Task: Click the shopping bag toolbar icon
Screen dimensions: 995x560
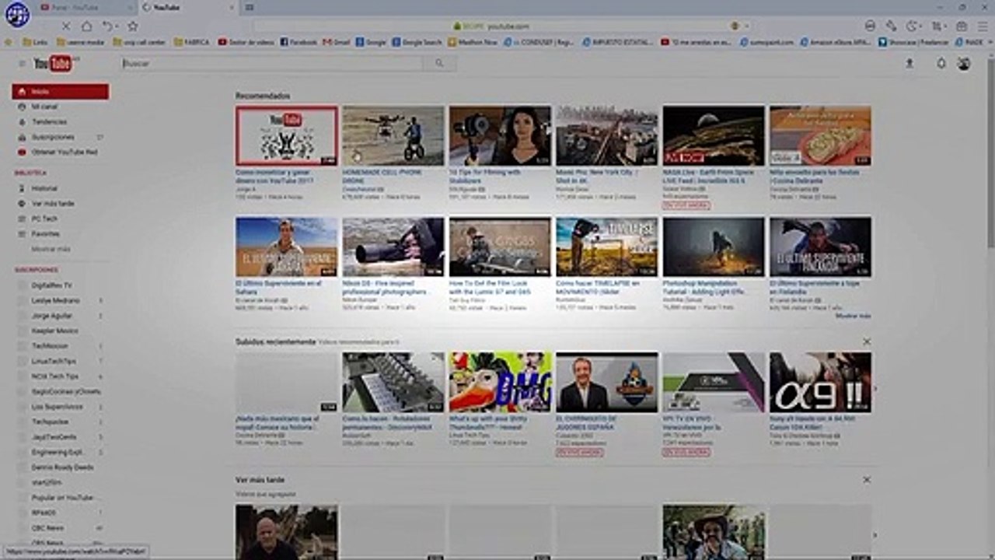Action: (x=962, y=26)
